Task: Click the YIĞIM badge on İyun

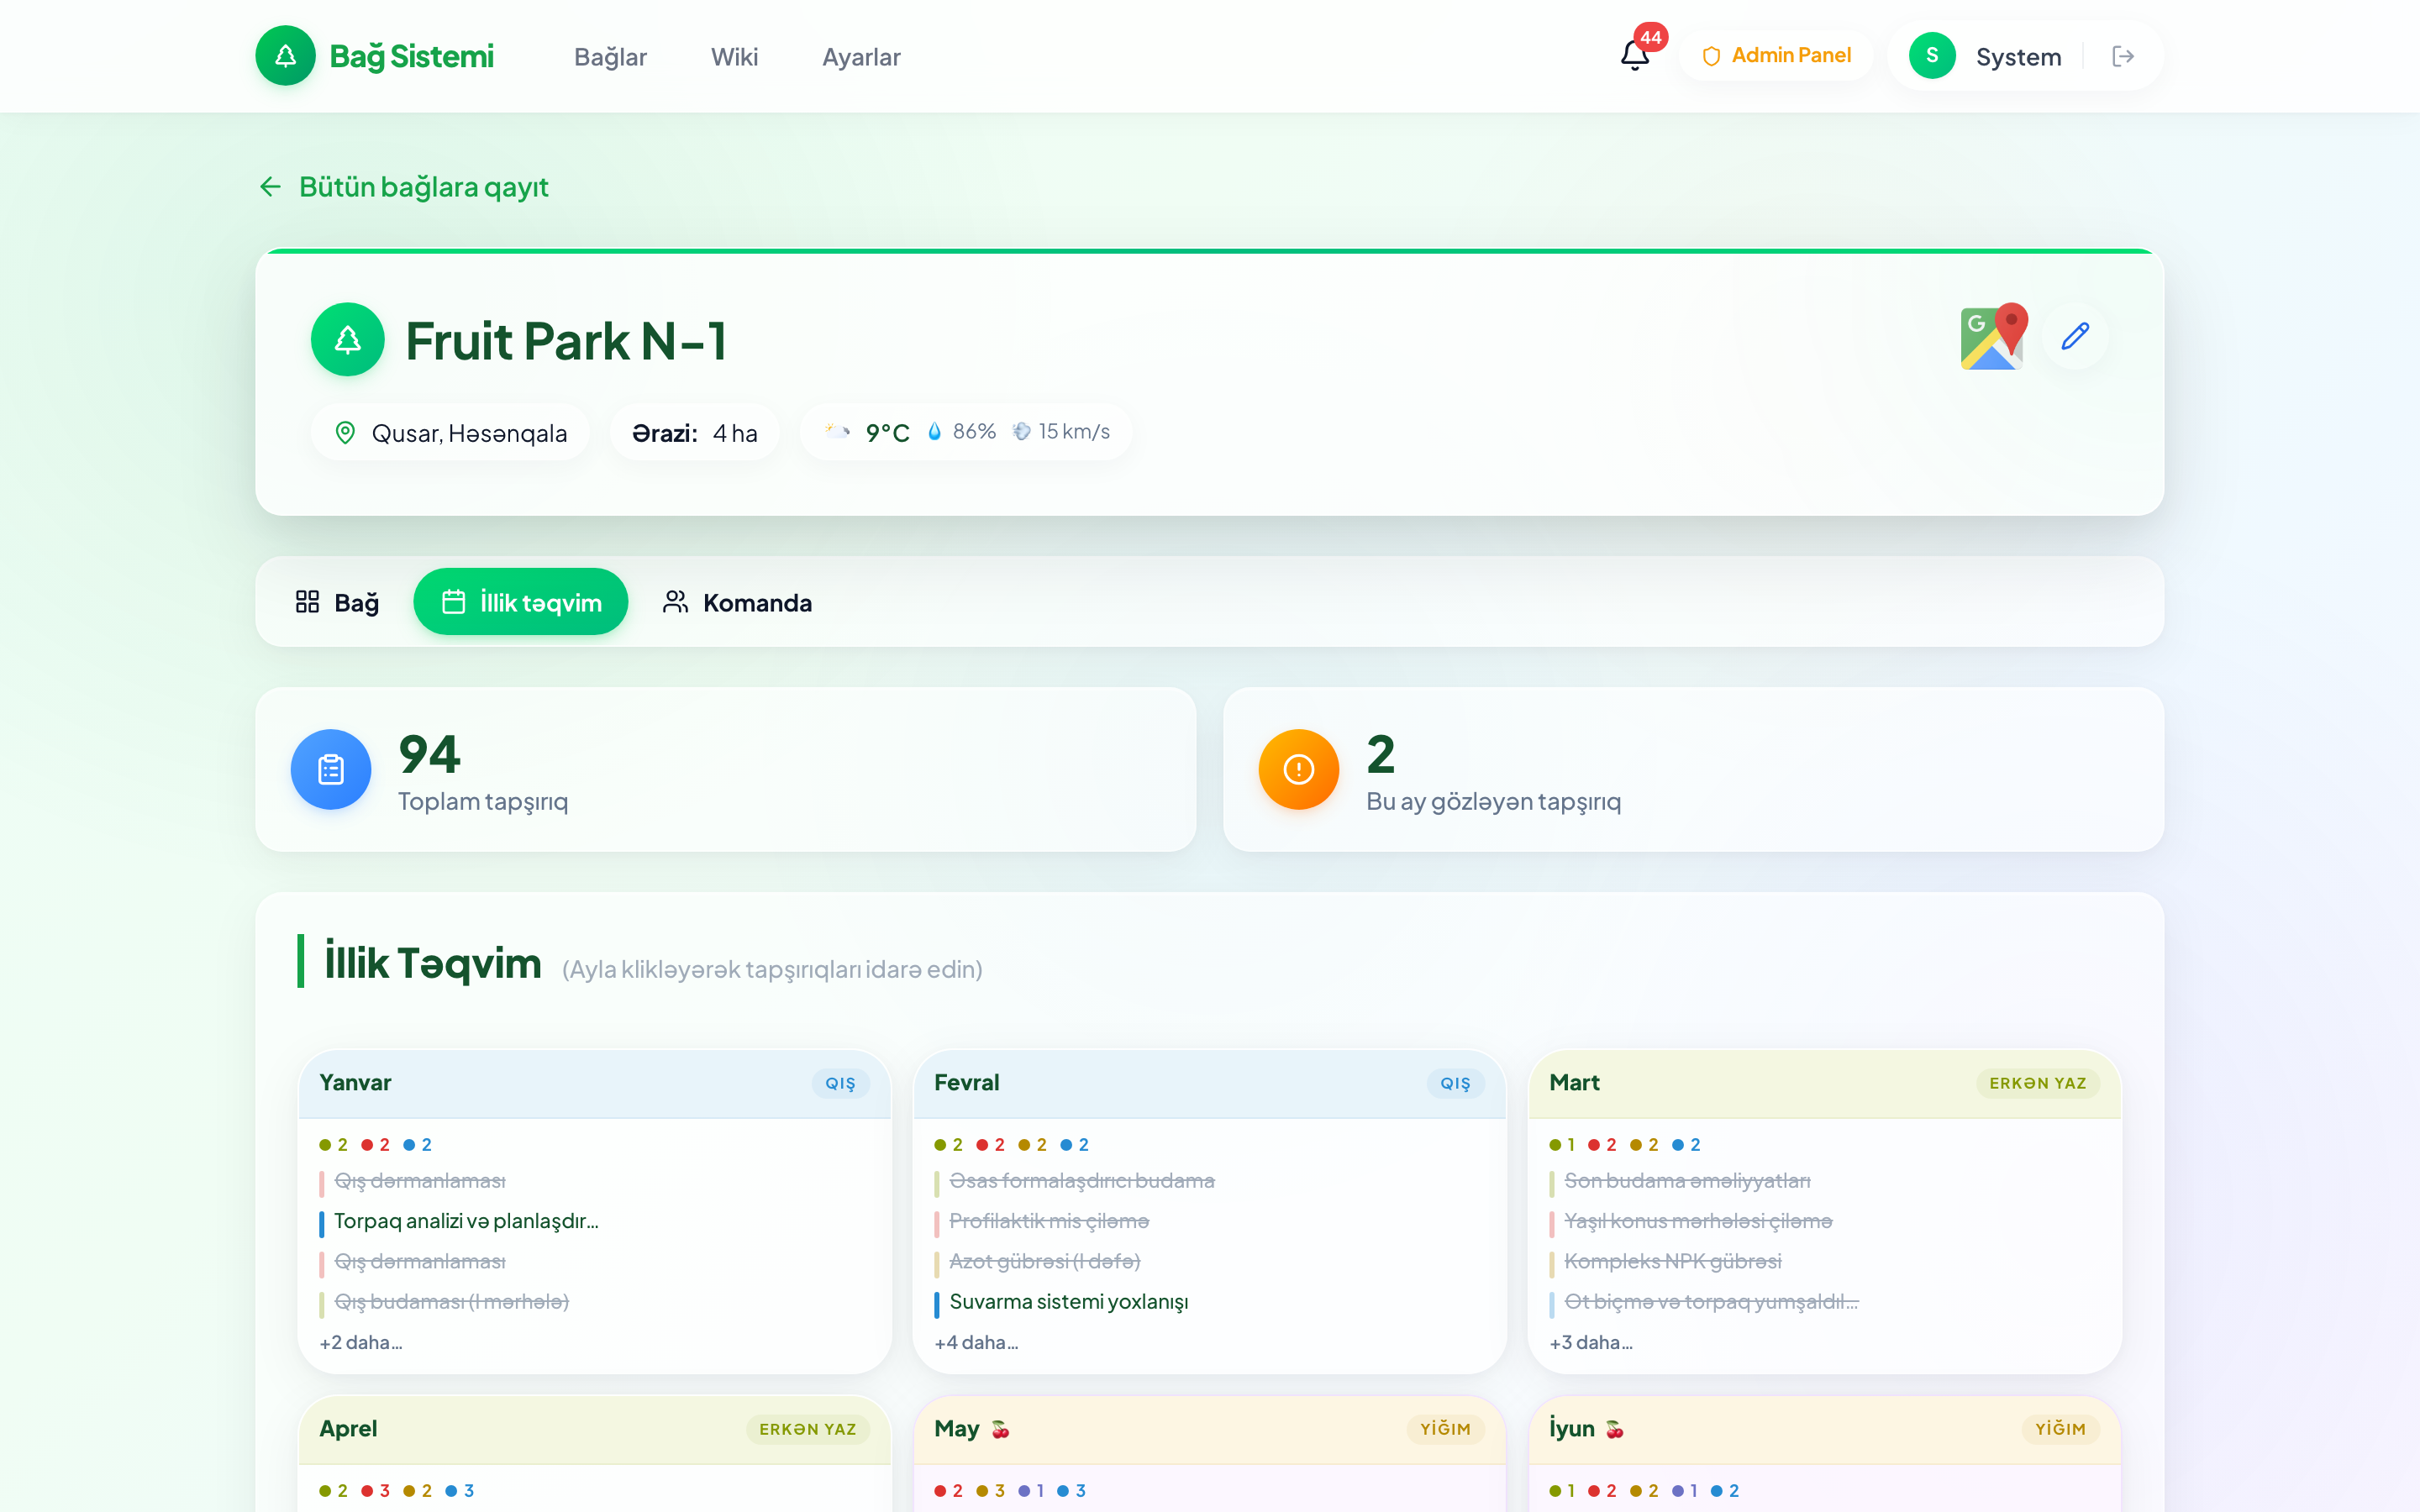Action: coord(2060,1429)
